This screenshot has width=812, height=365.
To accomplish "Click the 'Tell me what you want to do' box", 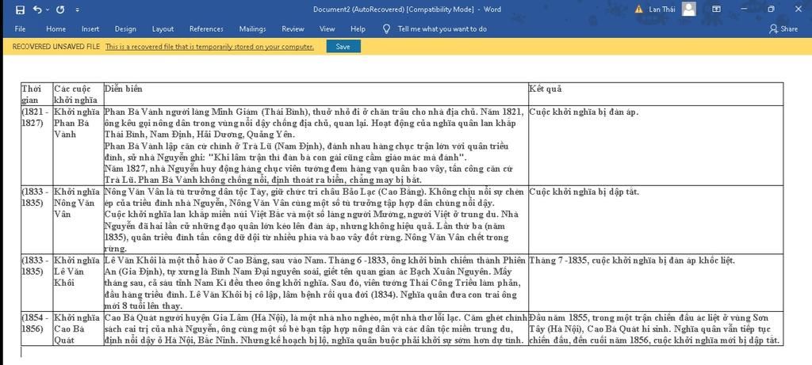I will click(442, 29).
